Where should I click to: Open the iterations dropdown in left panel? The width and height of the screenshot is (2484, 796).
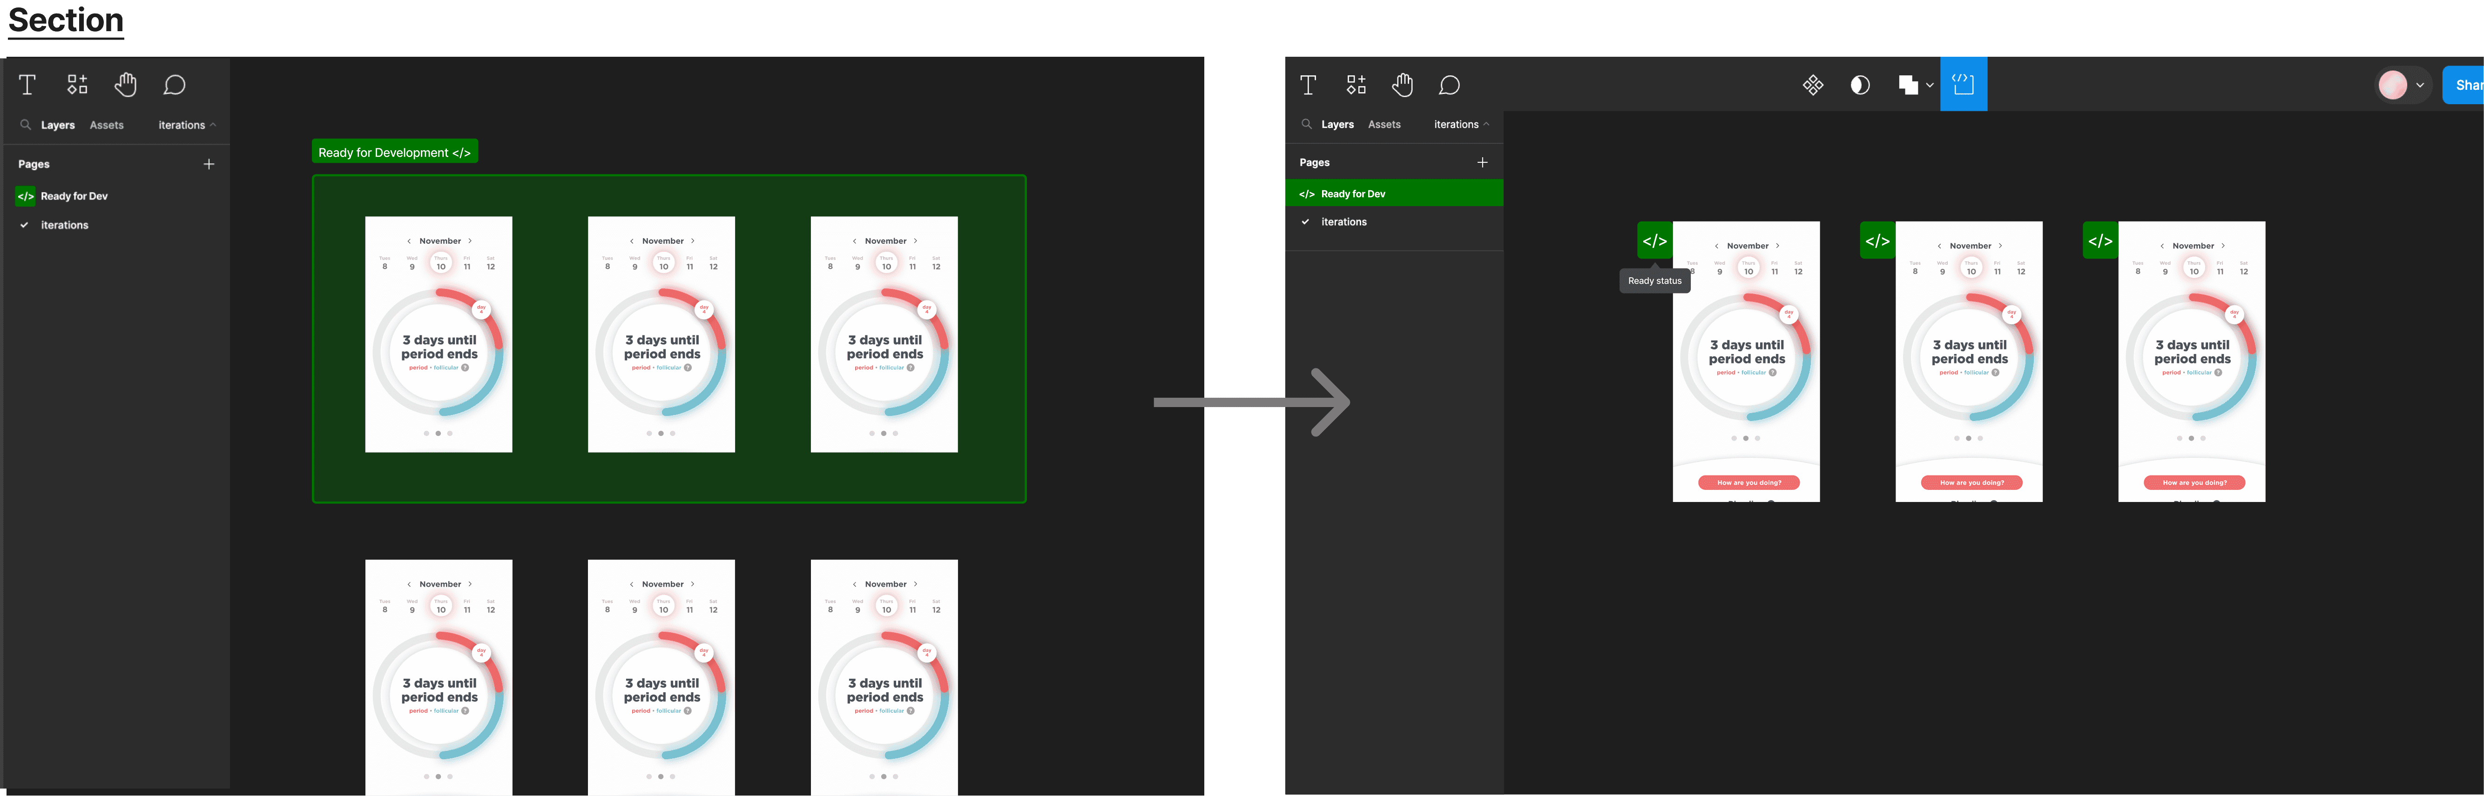click(x=187, y=125)
